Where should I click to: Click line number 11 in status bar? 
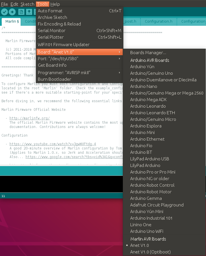[x=3, y=196]
